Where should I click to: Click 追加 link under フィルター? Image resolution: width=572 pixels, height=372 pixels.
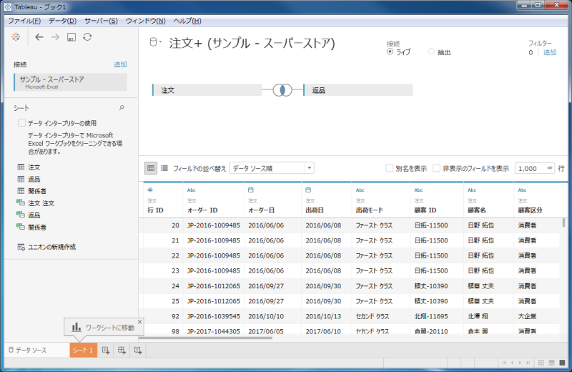[550, 52]
